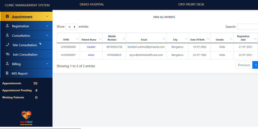The image size is (258, 129).
Task: Click the Registration person icon
Action: click(x=7, y=26)
